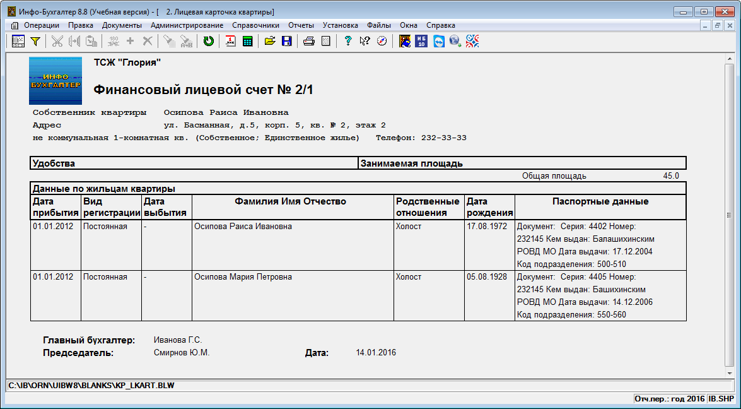The image size is (741, 409).
Task: Click birth date 05.08.1928
Action: (x=487, y=277)
